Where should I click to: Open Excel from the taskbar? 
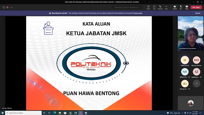76,113
